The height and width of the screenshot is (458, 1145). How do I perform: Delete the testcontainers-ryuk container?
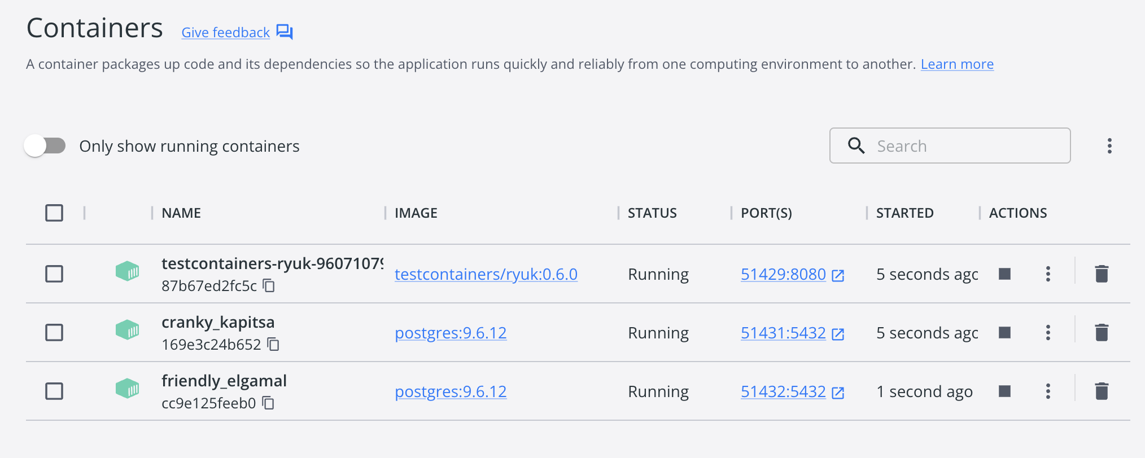point(1102,274)
